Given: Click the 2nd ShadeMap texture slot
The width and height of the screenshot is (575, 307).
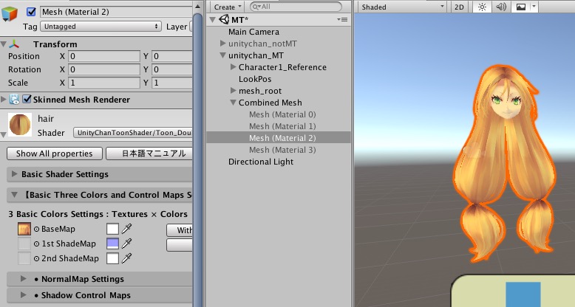Looking at the screenshot, I should (x=24, y=258).
